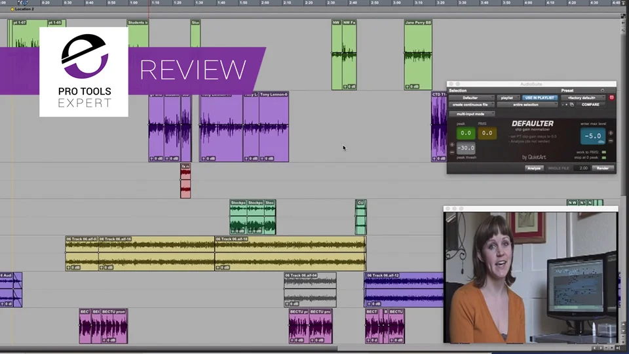Open the Defaulter plug-in selector dropdown
The image size is (629, 354).
[472, 98]
